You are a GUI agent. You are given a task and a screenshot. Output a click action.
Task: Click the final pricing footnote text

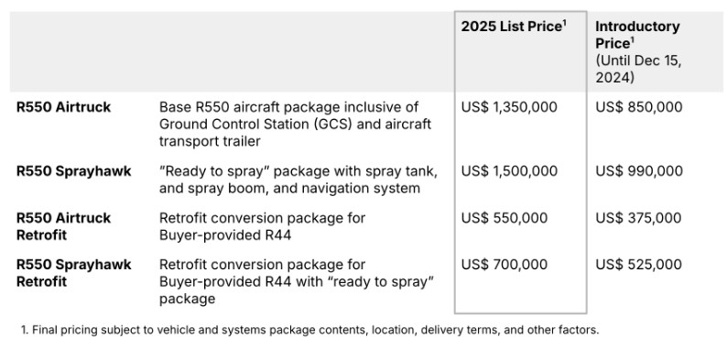coord(310,330)
